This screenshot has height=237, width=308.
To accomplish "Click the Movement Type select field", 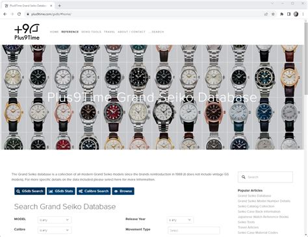I will tap(194, 231).
